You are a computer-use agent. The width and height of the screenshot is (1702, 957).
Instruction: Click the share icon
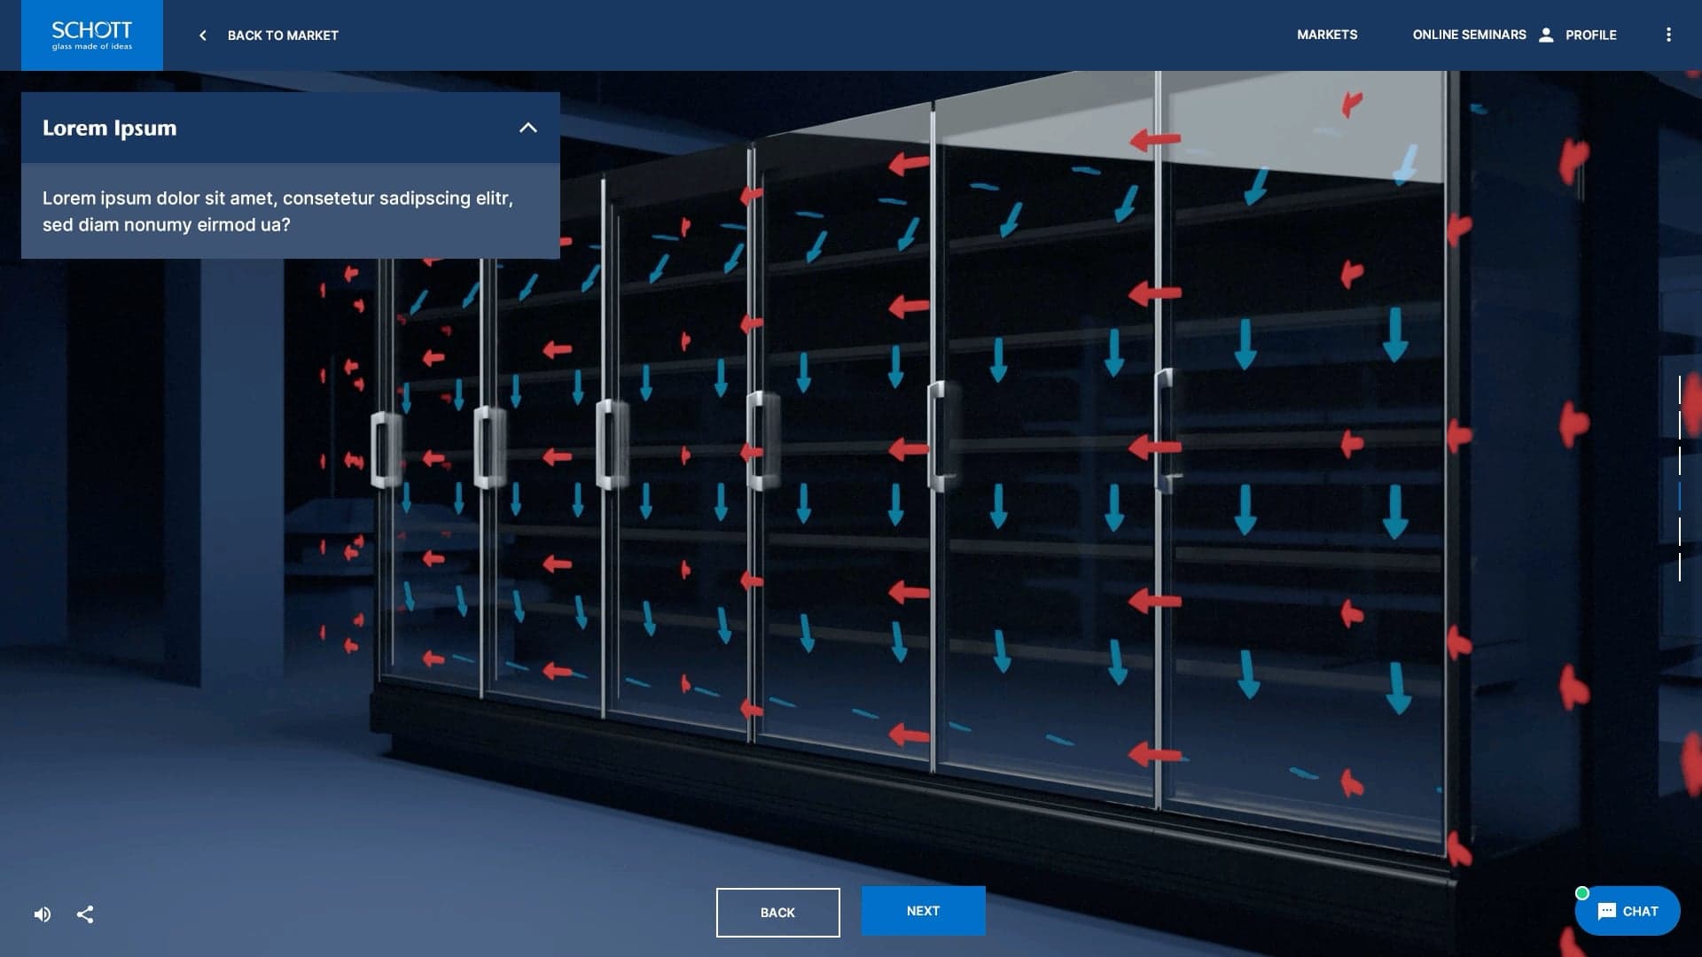coord(85,914)
